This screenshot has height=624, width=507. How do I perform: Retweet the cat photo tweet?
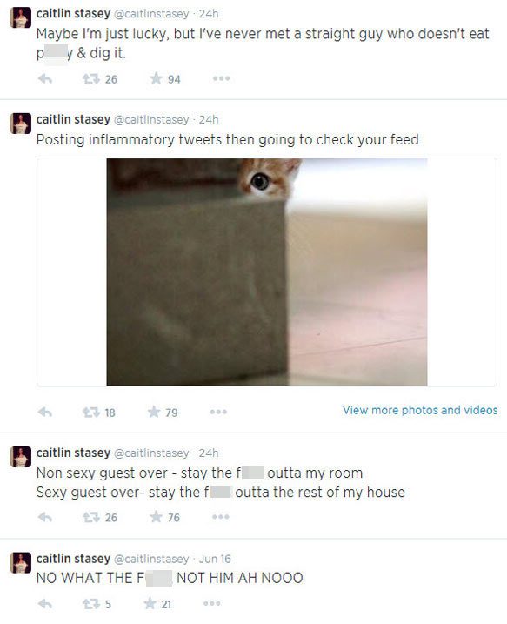(x=91, y=412)
